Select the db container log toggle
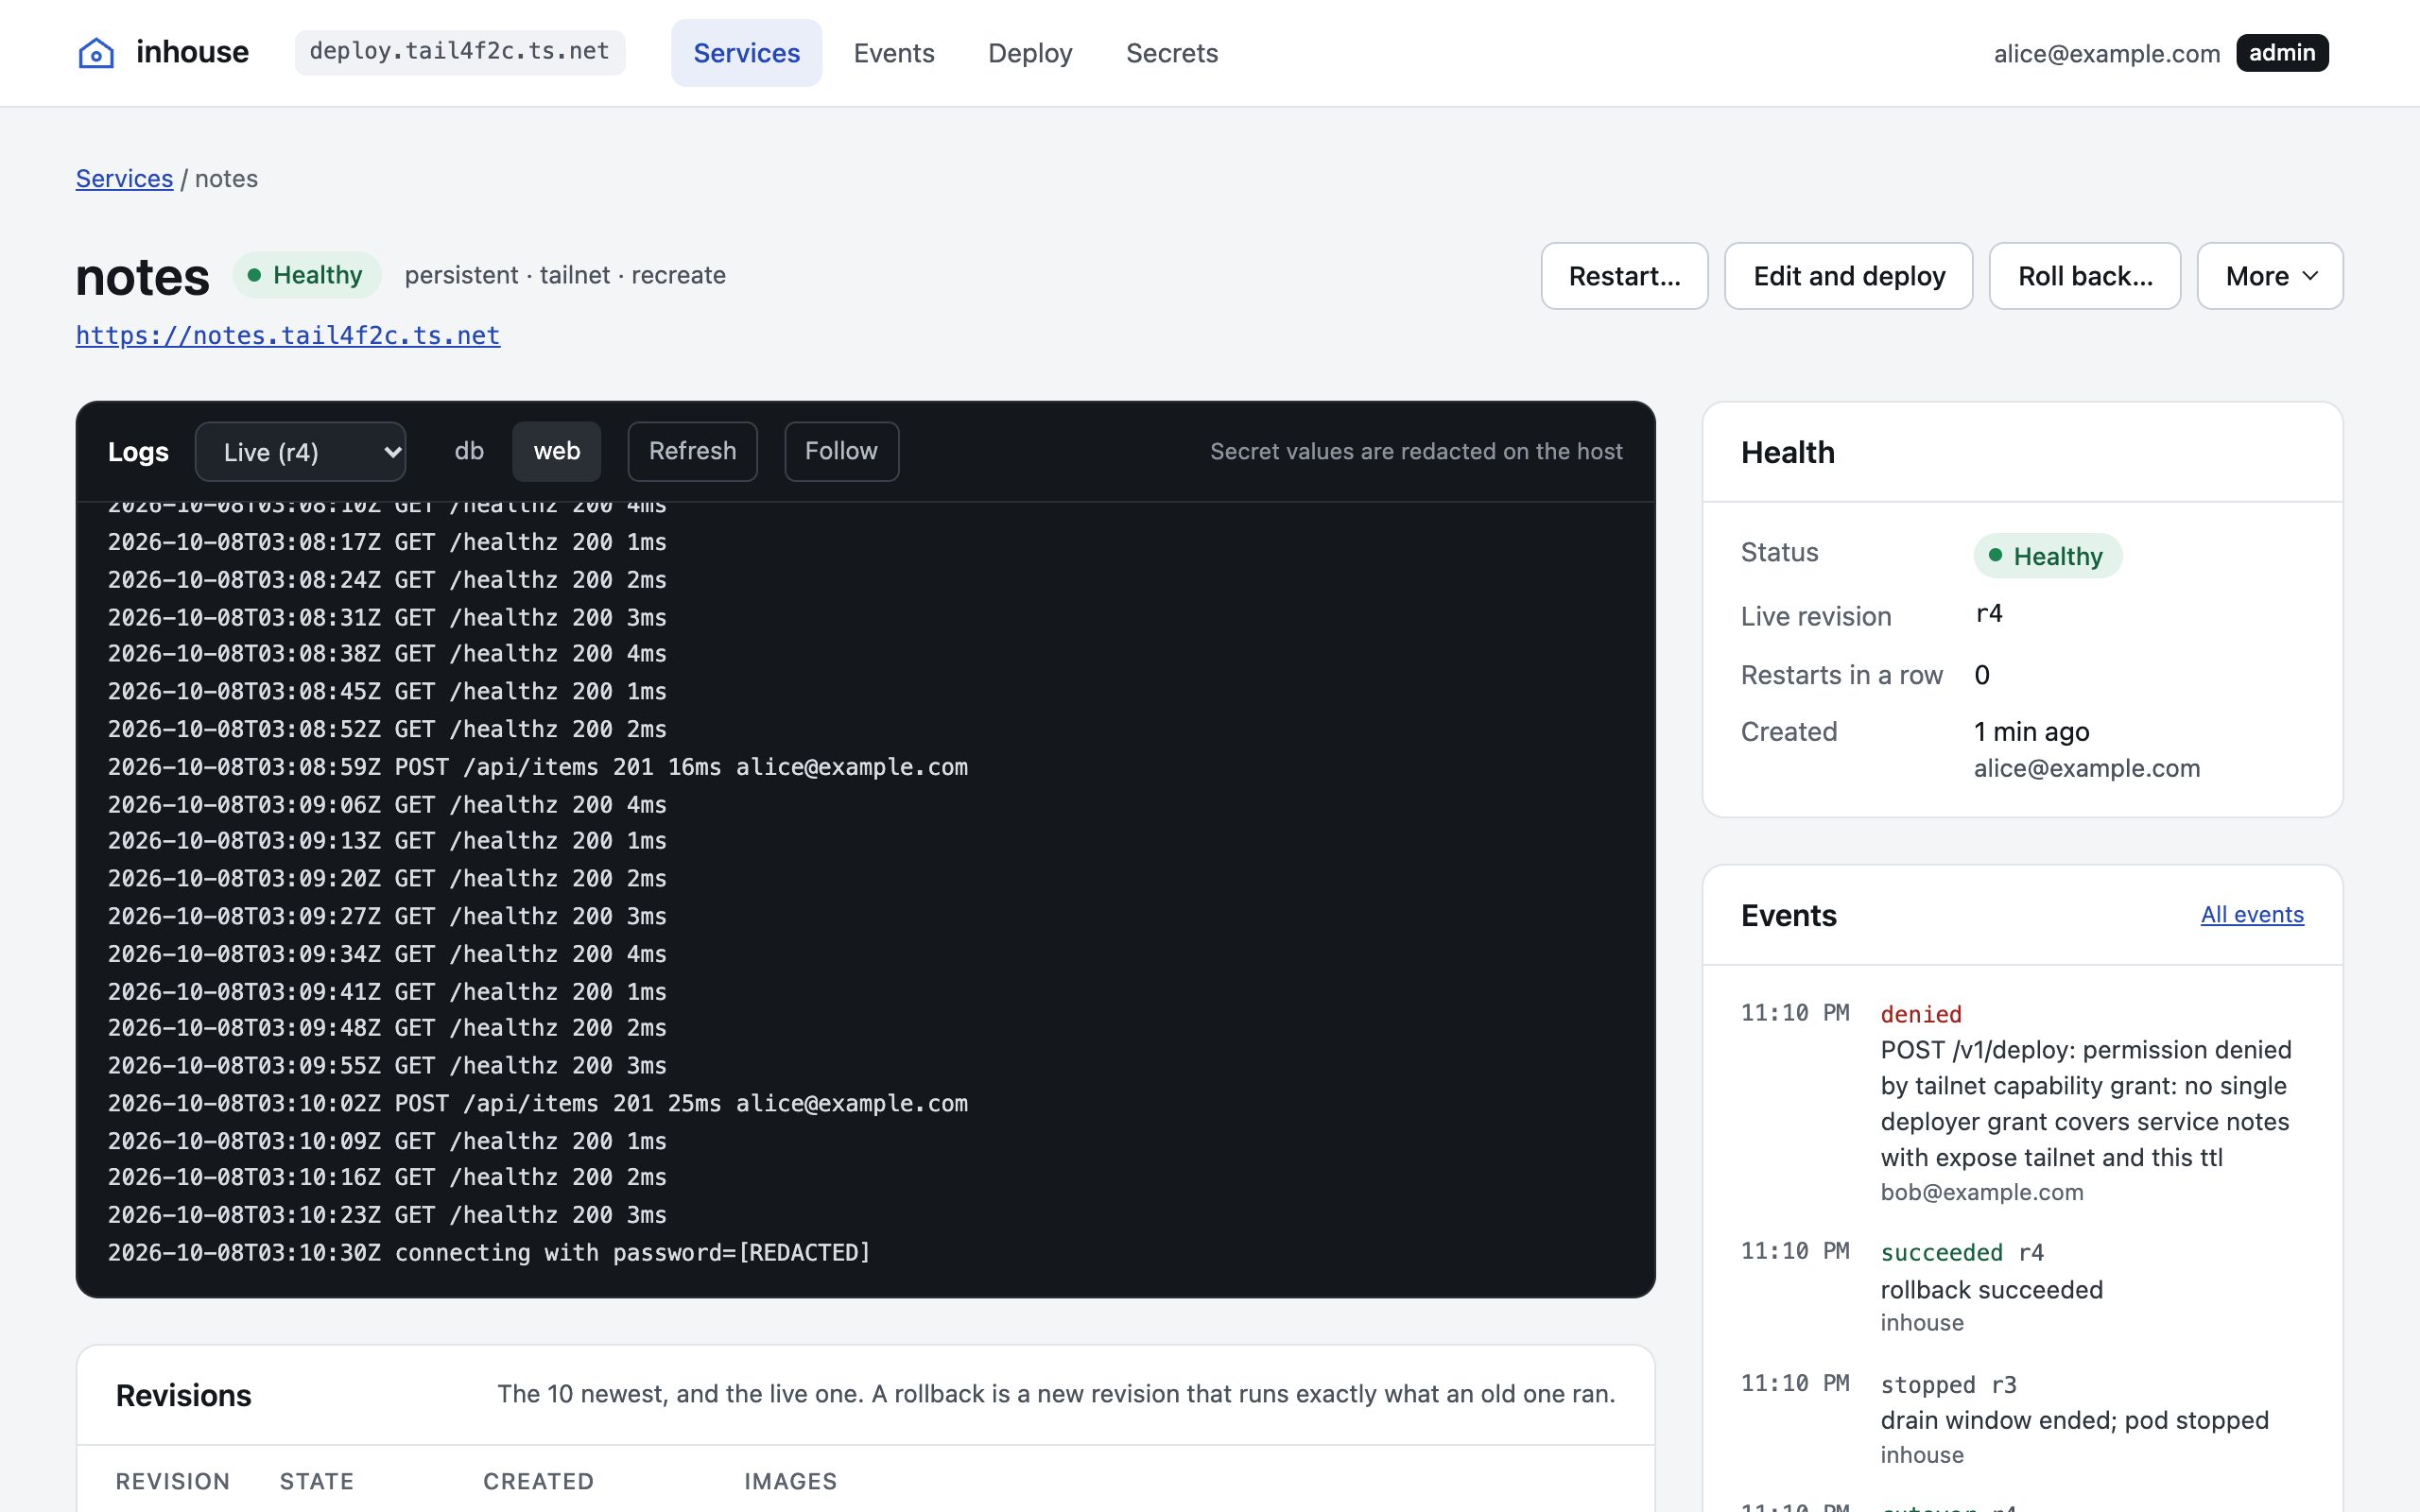The image size is (2420, 1512). point(469,451)
